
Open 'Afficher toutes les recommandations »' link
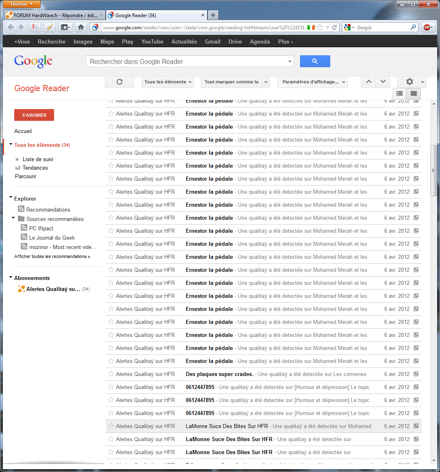pyautogui.click(x=52, y=256)
